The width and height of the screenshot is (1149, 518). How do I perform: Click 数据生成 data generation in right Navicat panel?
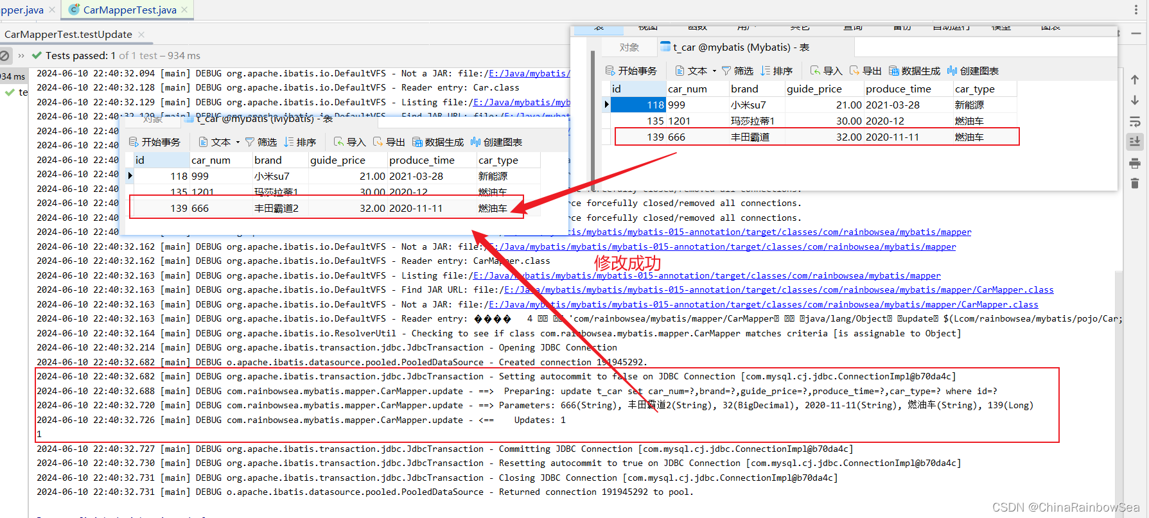pos(915,71)
